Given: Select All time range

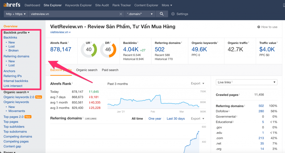Looking at the screenshot, I should [137, 119].
